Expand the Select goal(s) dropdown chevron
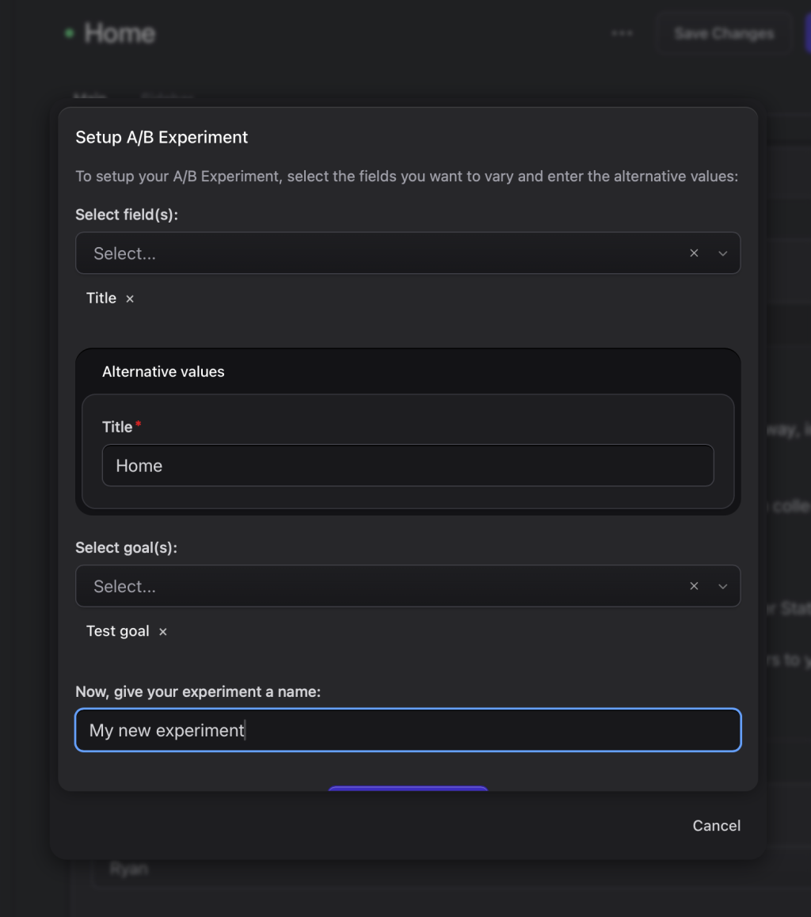Screen dimensions: 811x917 pos(722,586)
